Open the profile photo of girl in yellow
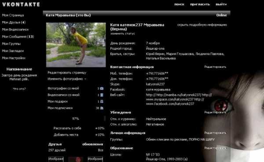 (76, 45)
